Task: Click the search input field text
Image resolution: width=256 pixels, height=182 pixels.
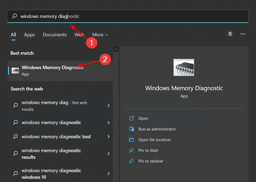Action: (50, 16)
